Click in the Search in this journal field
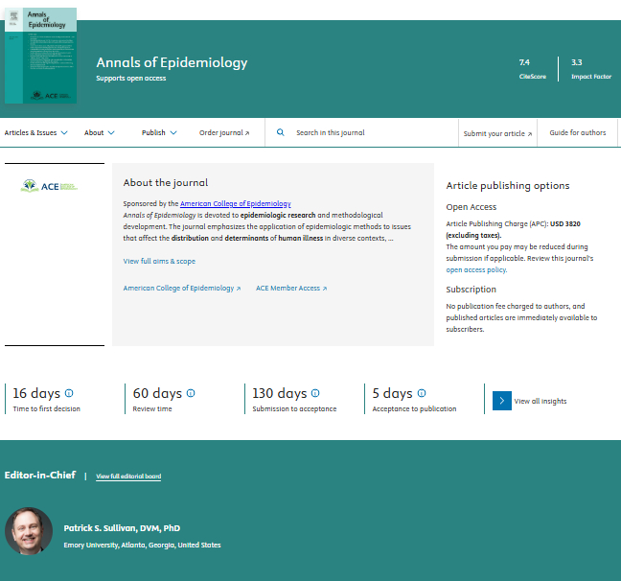 [364, 133]
